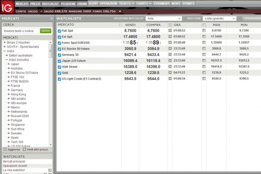Click the icon beside Wall Street row
The height and width of the screenshot is (174, 261).
pos(60,67)
